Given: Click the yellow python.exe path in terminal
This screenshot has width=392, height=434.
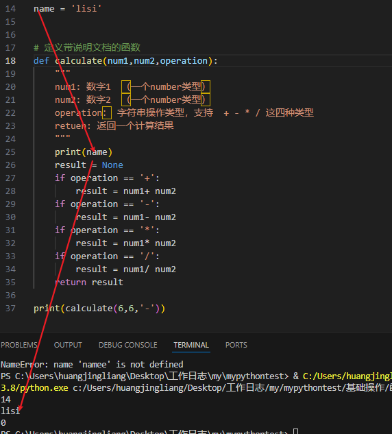Looking at the screenshot, I should 34,388.
